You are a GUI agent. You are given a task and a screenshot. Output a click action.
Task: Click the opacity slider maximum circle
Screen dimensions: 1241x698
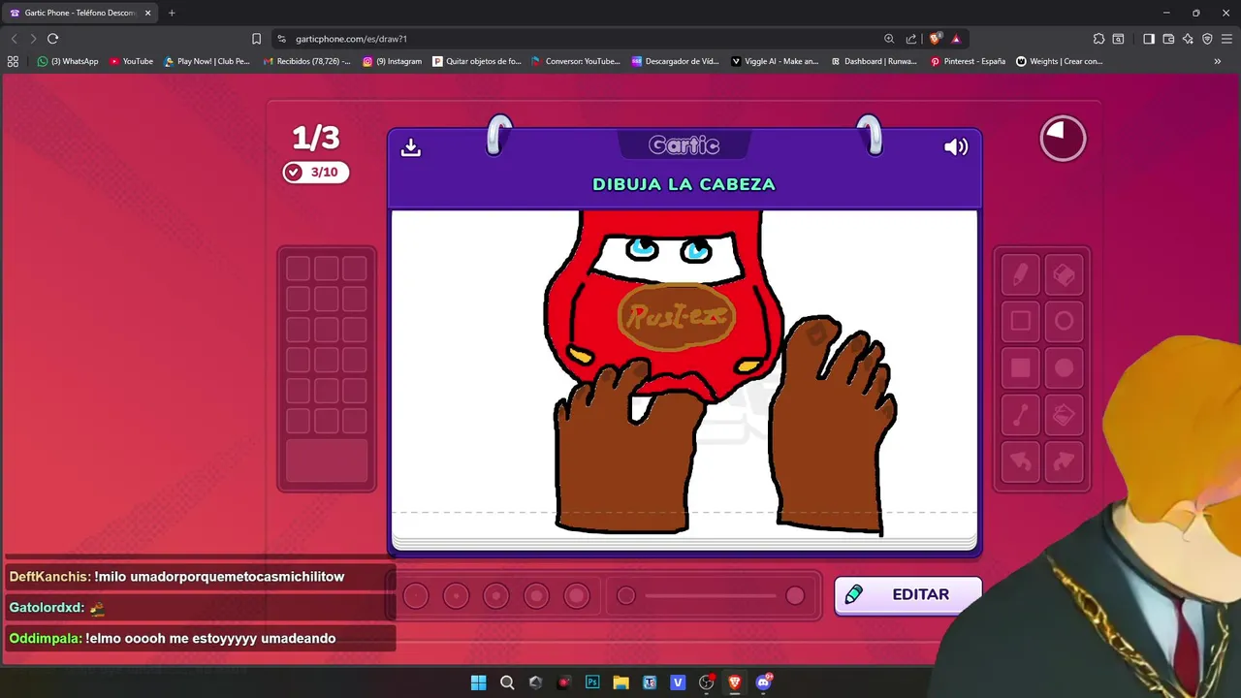coord(795,596)
